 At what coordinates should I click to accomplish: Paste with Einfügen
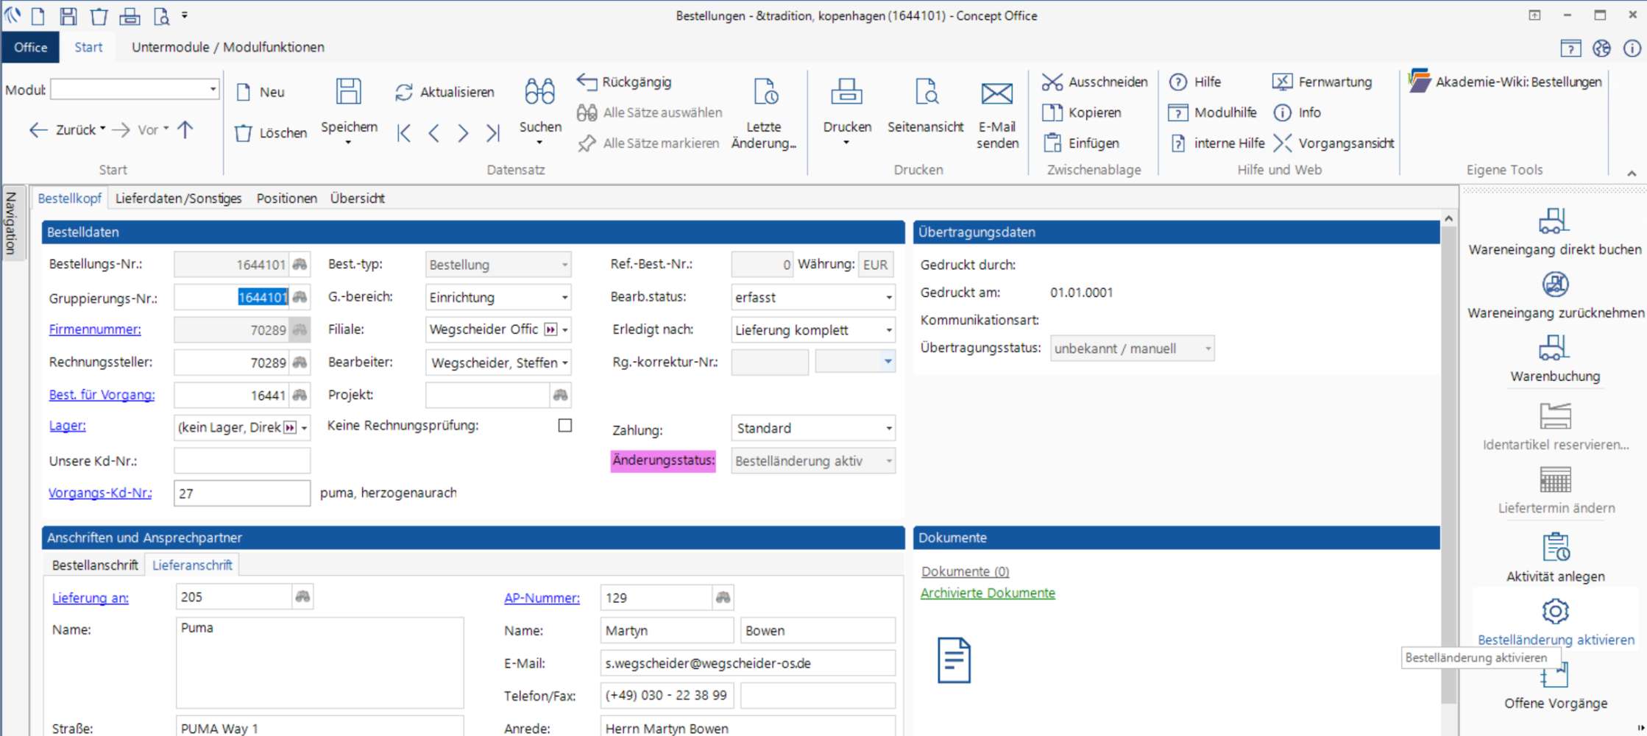(x=1081, y=143)
